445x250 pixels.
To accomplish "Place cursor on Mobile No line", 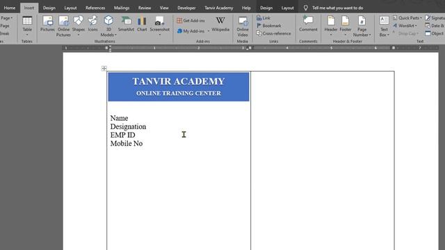I will 127,144.
